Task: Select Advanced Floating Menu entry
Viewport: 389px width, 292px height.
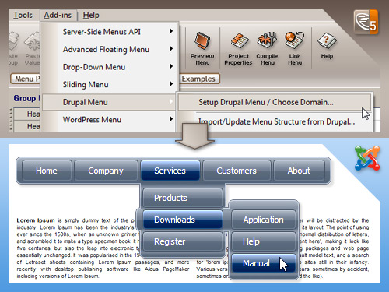Action: 110,49
